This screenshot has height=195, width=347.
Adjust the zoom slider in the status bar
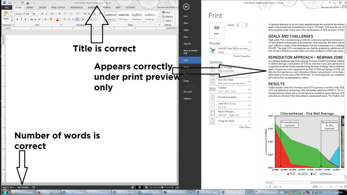point(162,187)
